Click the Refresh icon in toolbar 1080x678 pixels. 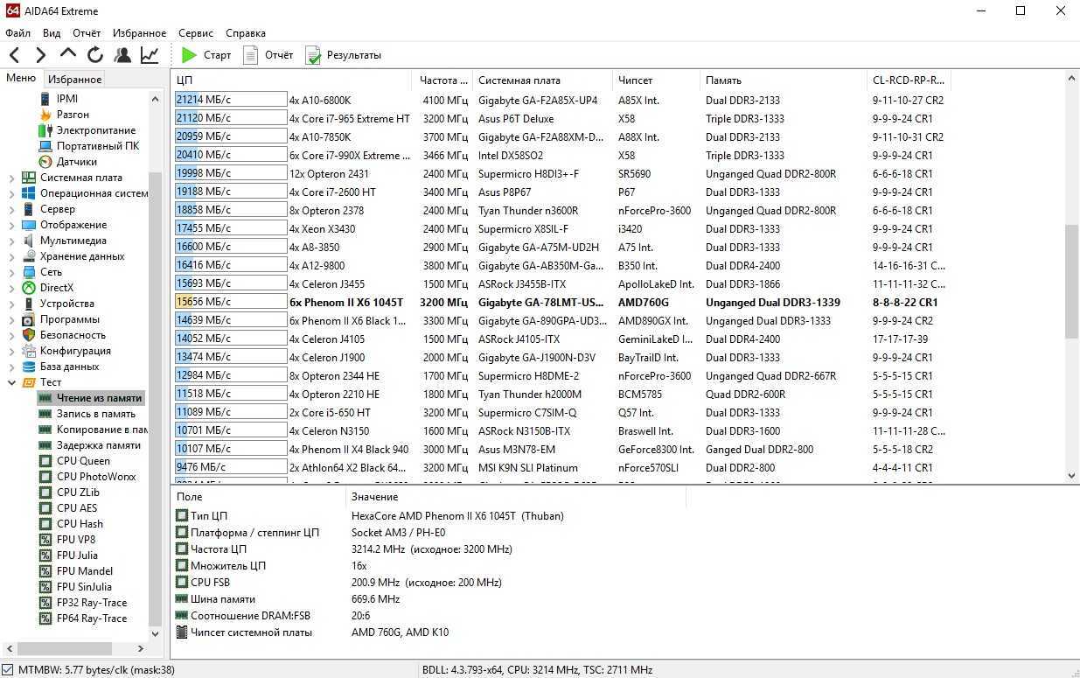click(x=94, y=55)
